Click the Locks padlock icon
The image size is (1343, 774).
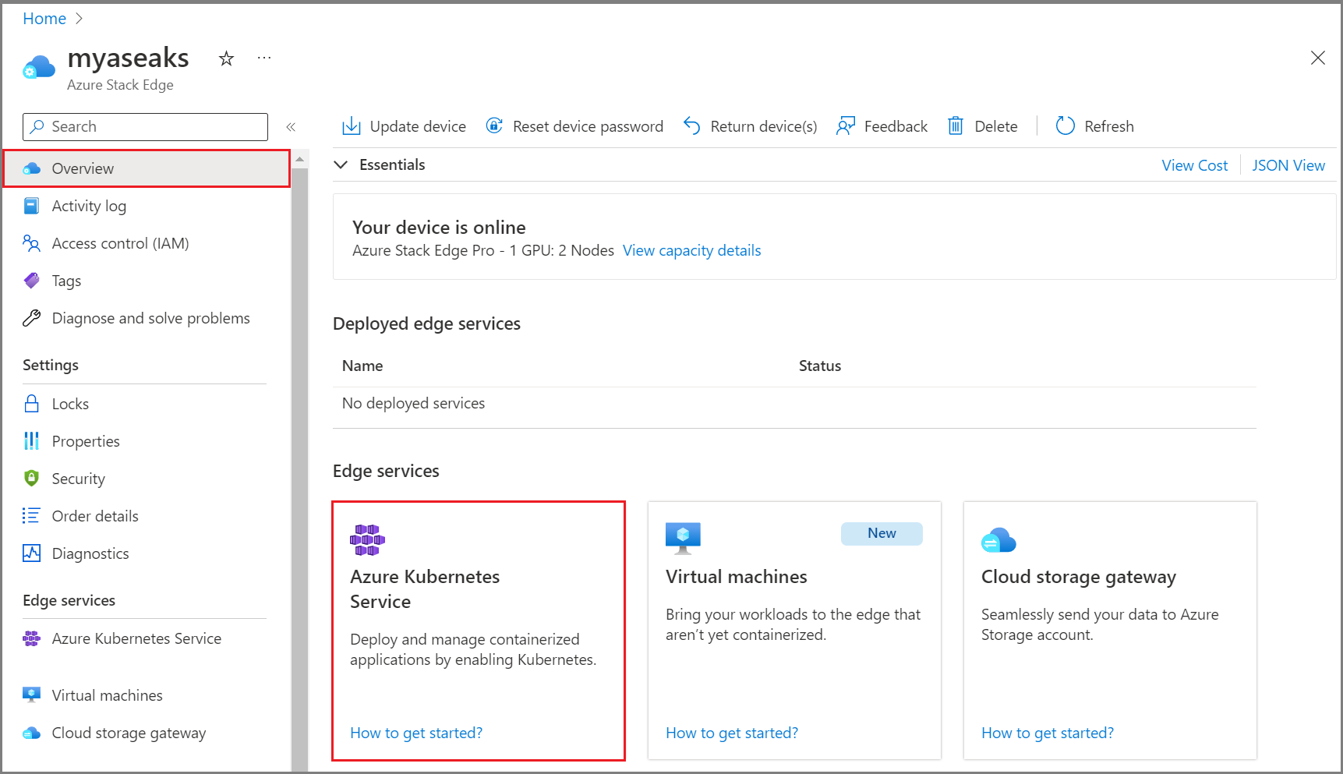(32, 404)
